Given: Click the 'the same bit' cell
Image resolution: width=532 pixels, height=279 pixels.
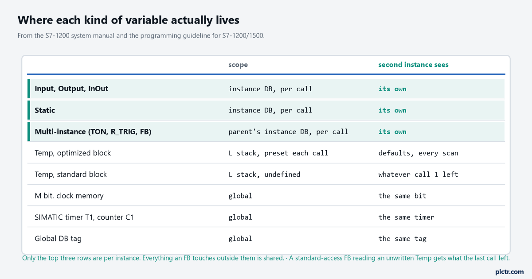Looking at the screenshot, I should pos(402,196).
